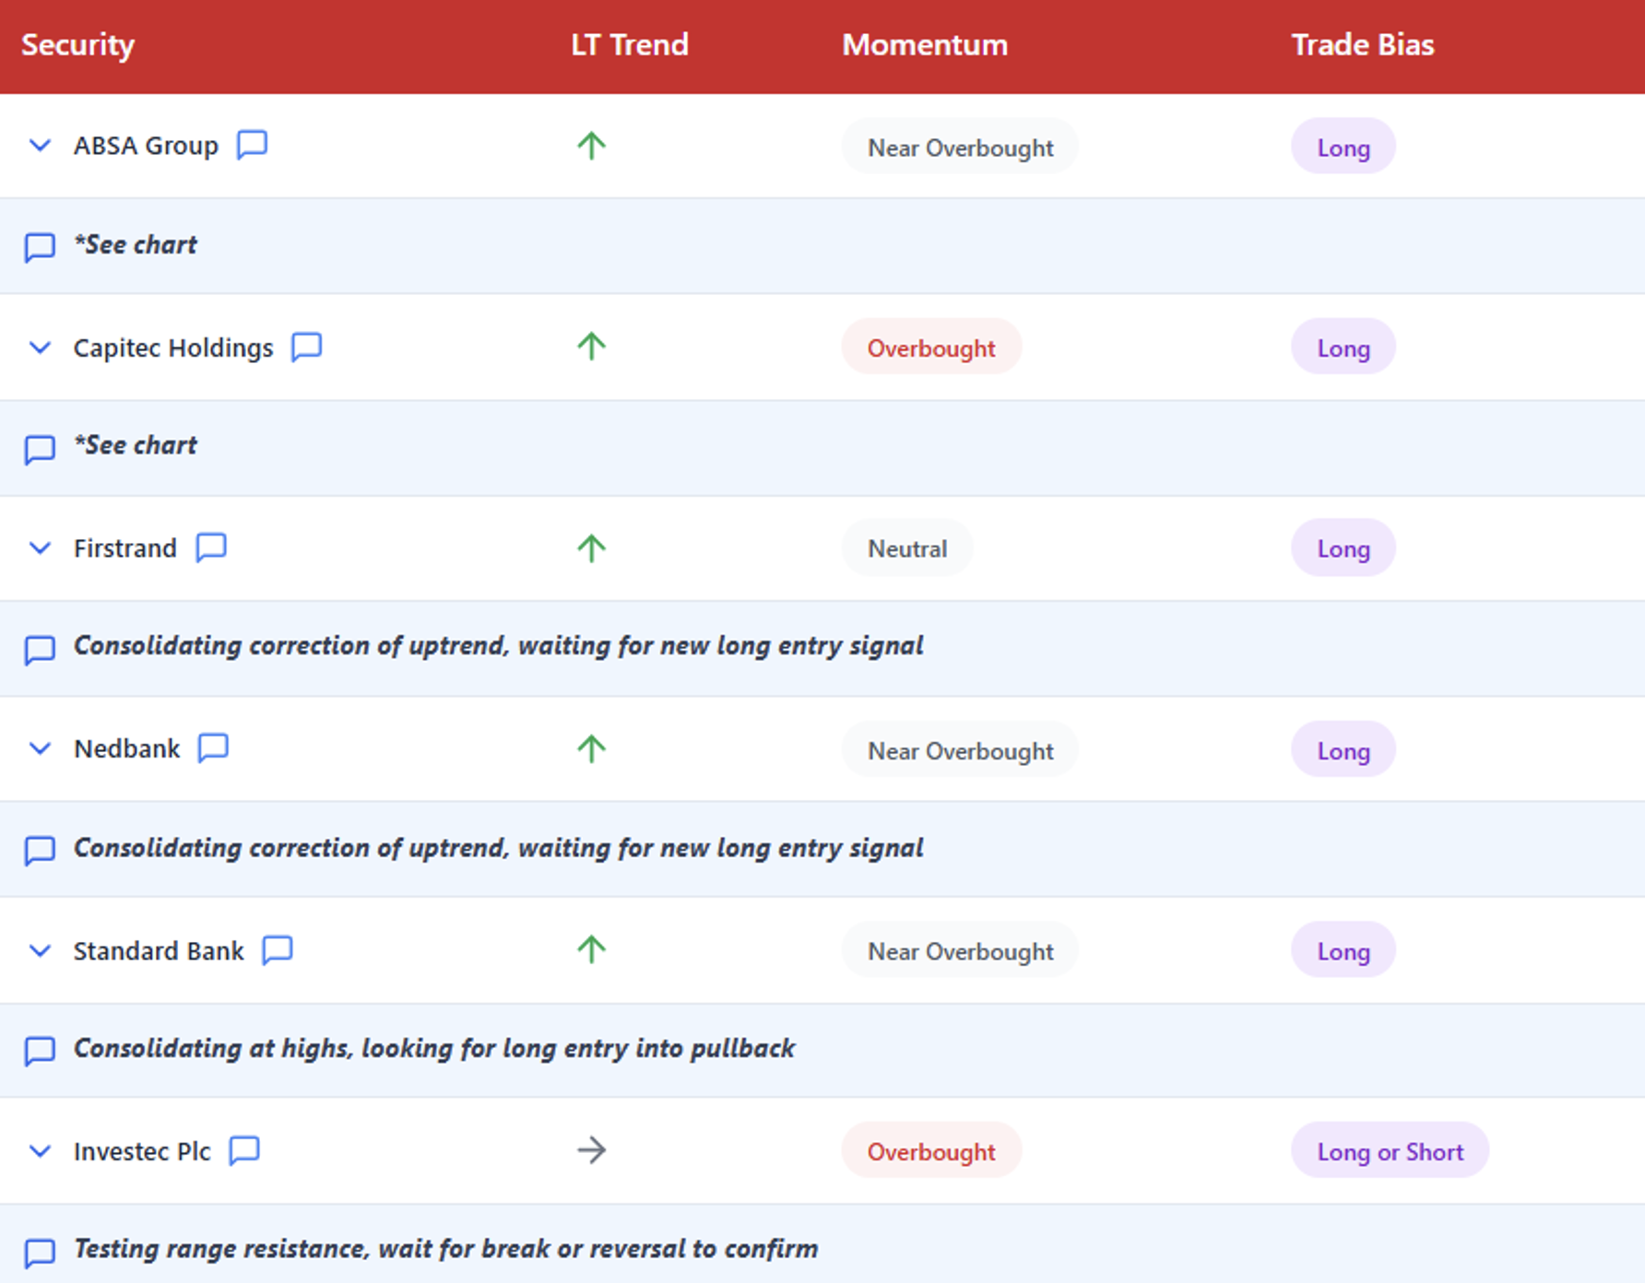This screenshot has width=1645, height=1283.
Task: Collapse the Nedbank row using its chevron
Action: tap(40, 748)
